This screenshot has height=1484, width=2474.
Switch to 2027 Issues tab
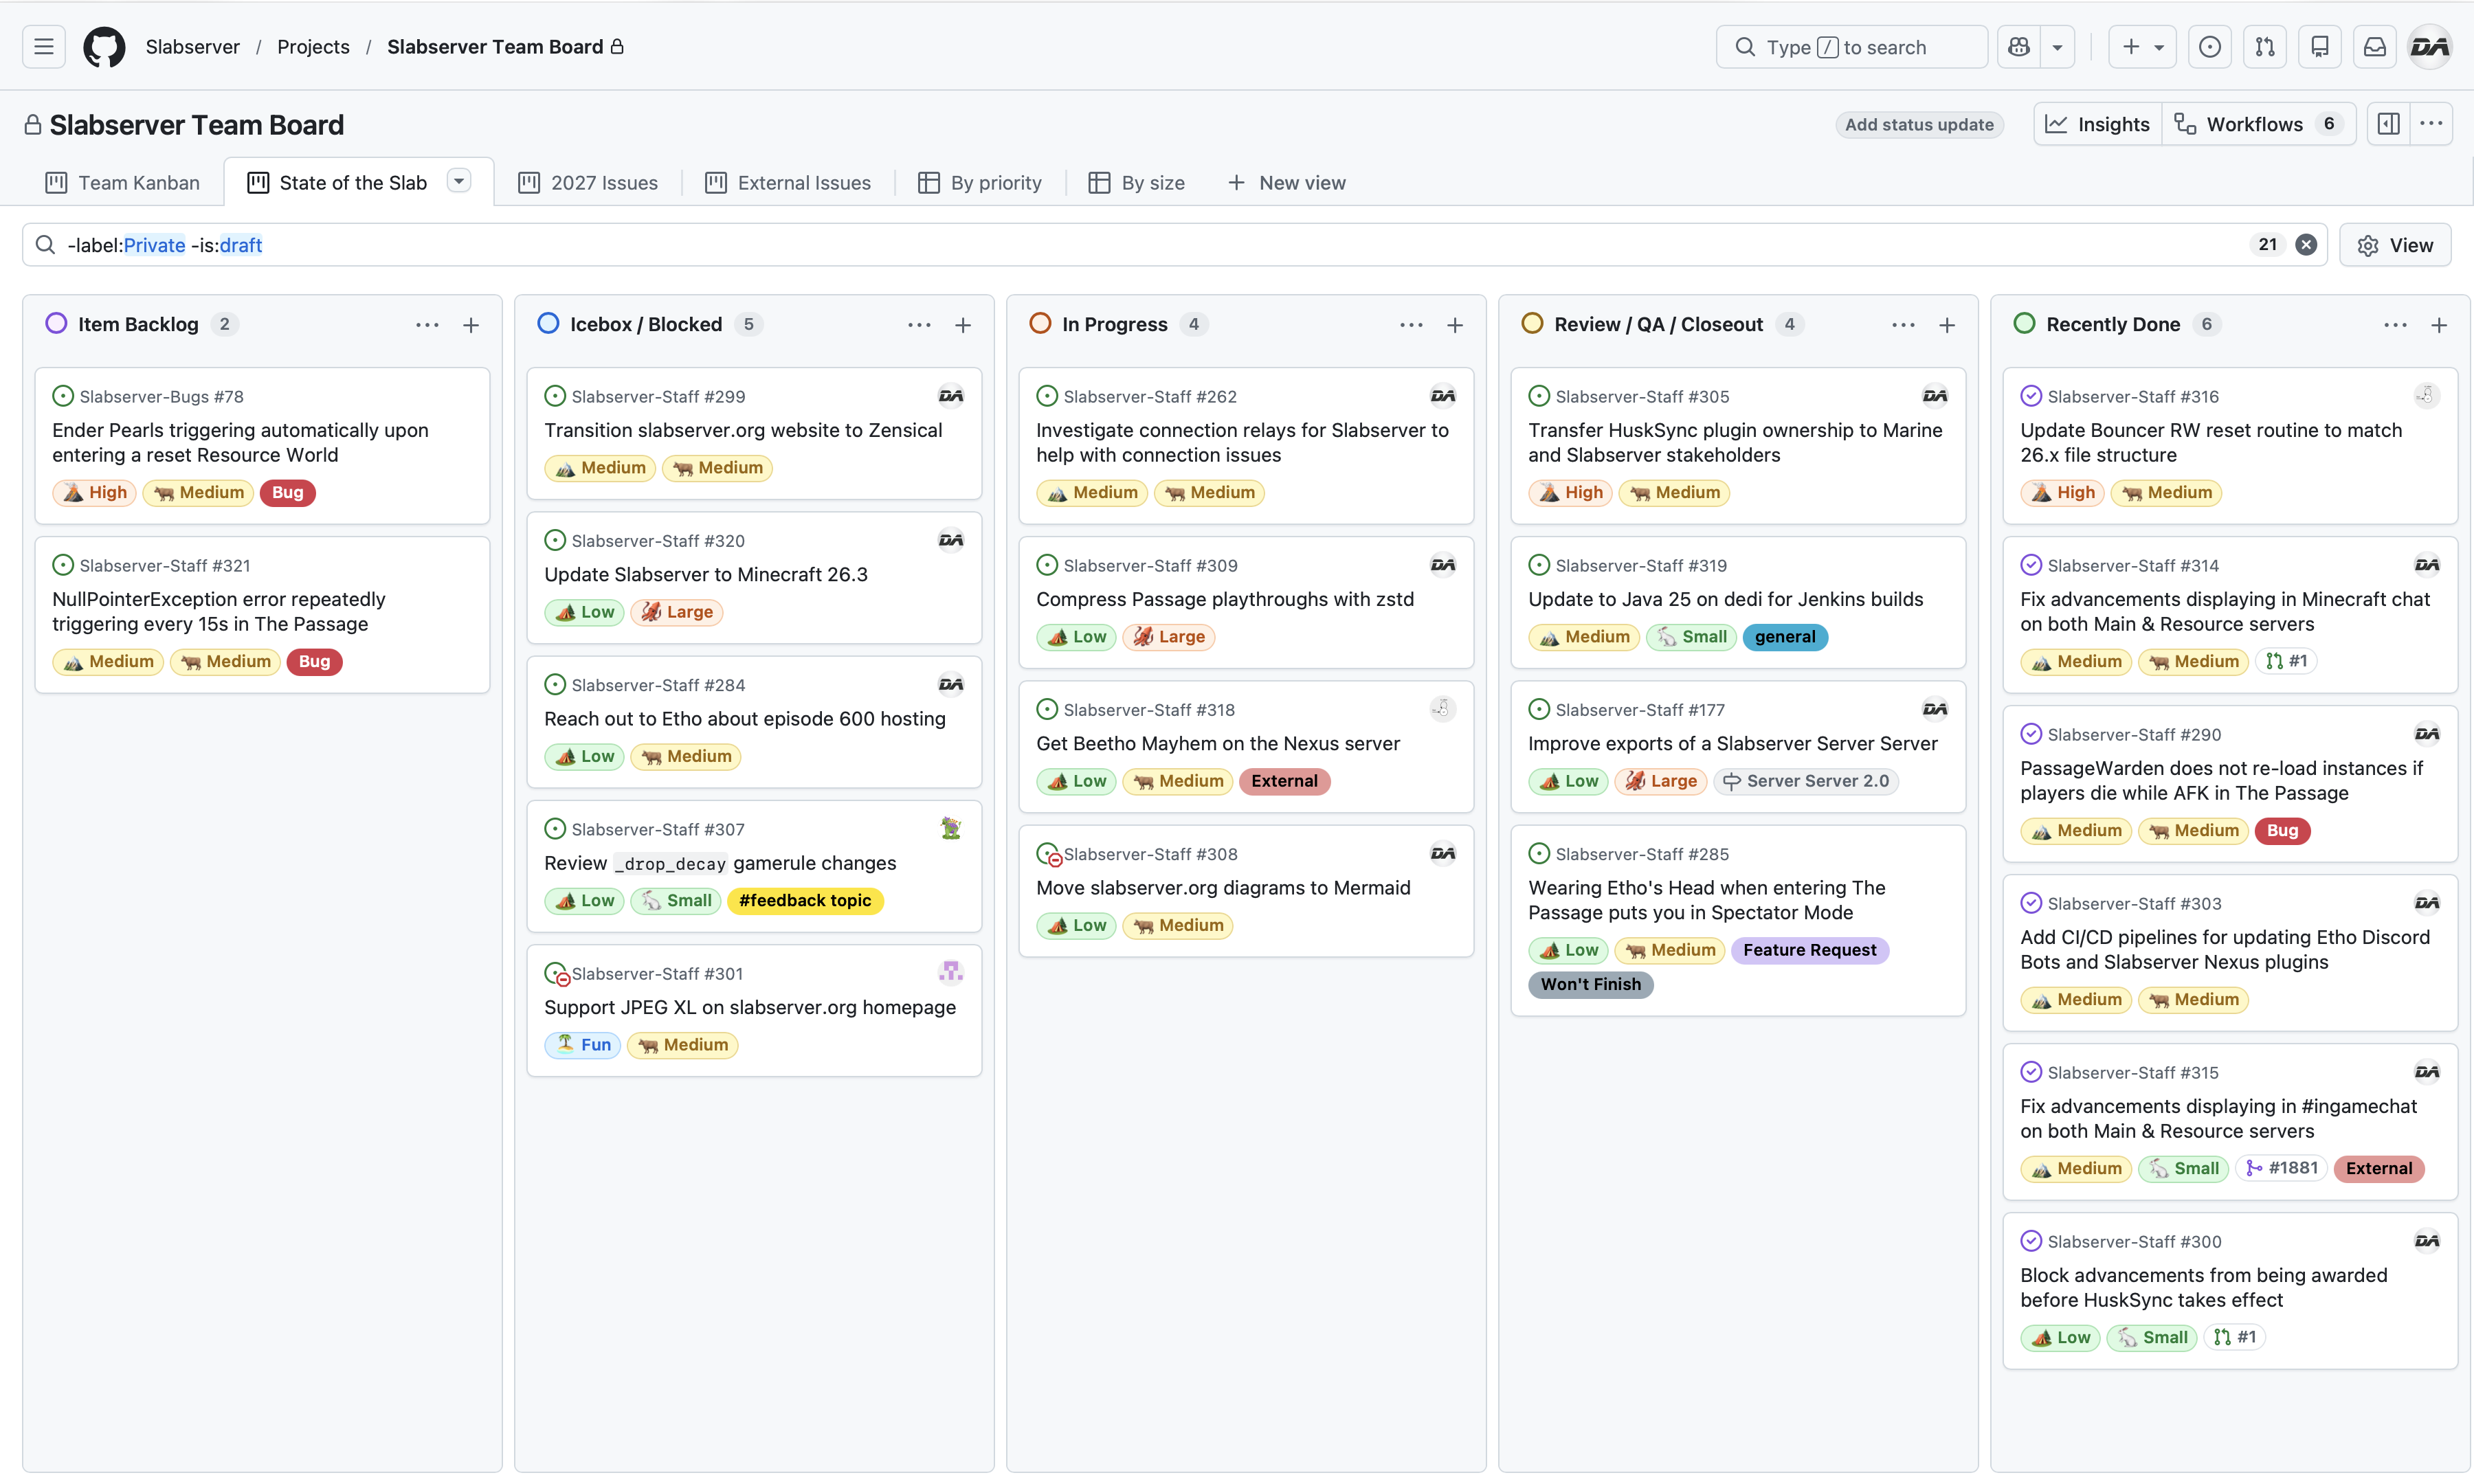[588, 183]
